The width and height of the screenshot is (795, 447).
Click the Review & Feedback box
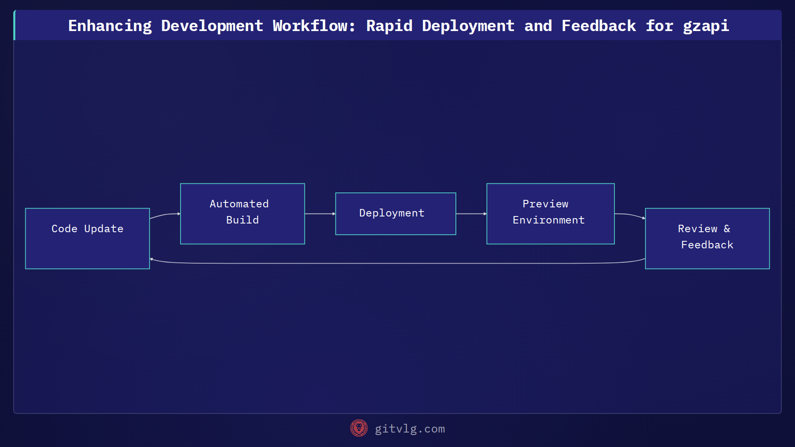(707, 238)
